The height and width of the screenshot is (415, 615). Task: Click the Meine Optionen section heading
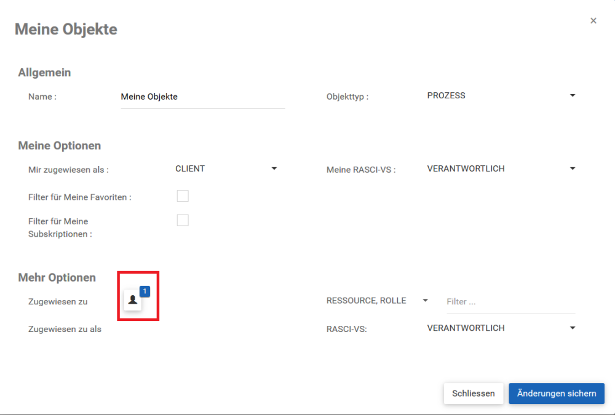coord(60,146)
